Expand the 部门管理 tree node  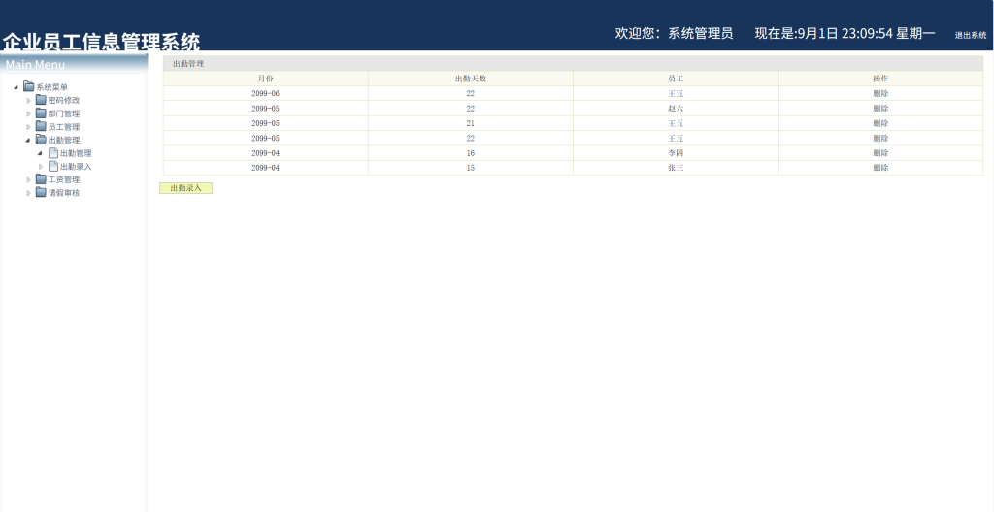[28, 114]
